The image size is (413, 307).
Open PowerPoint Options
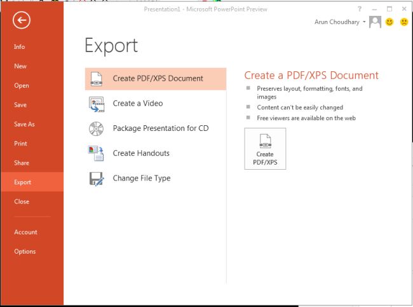[32, 252]
